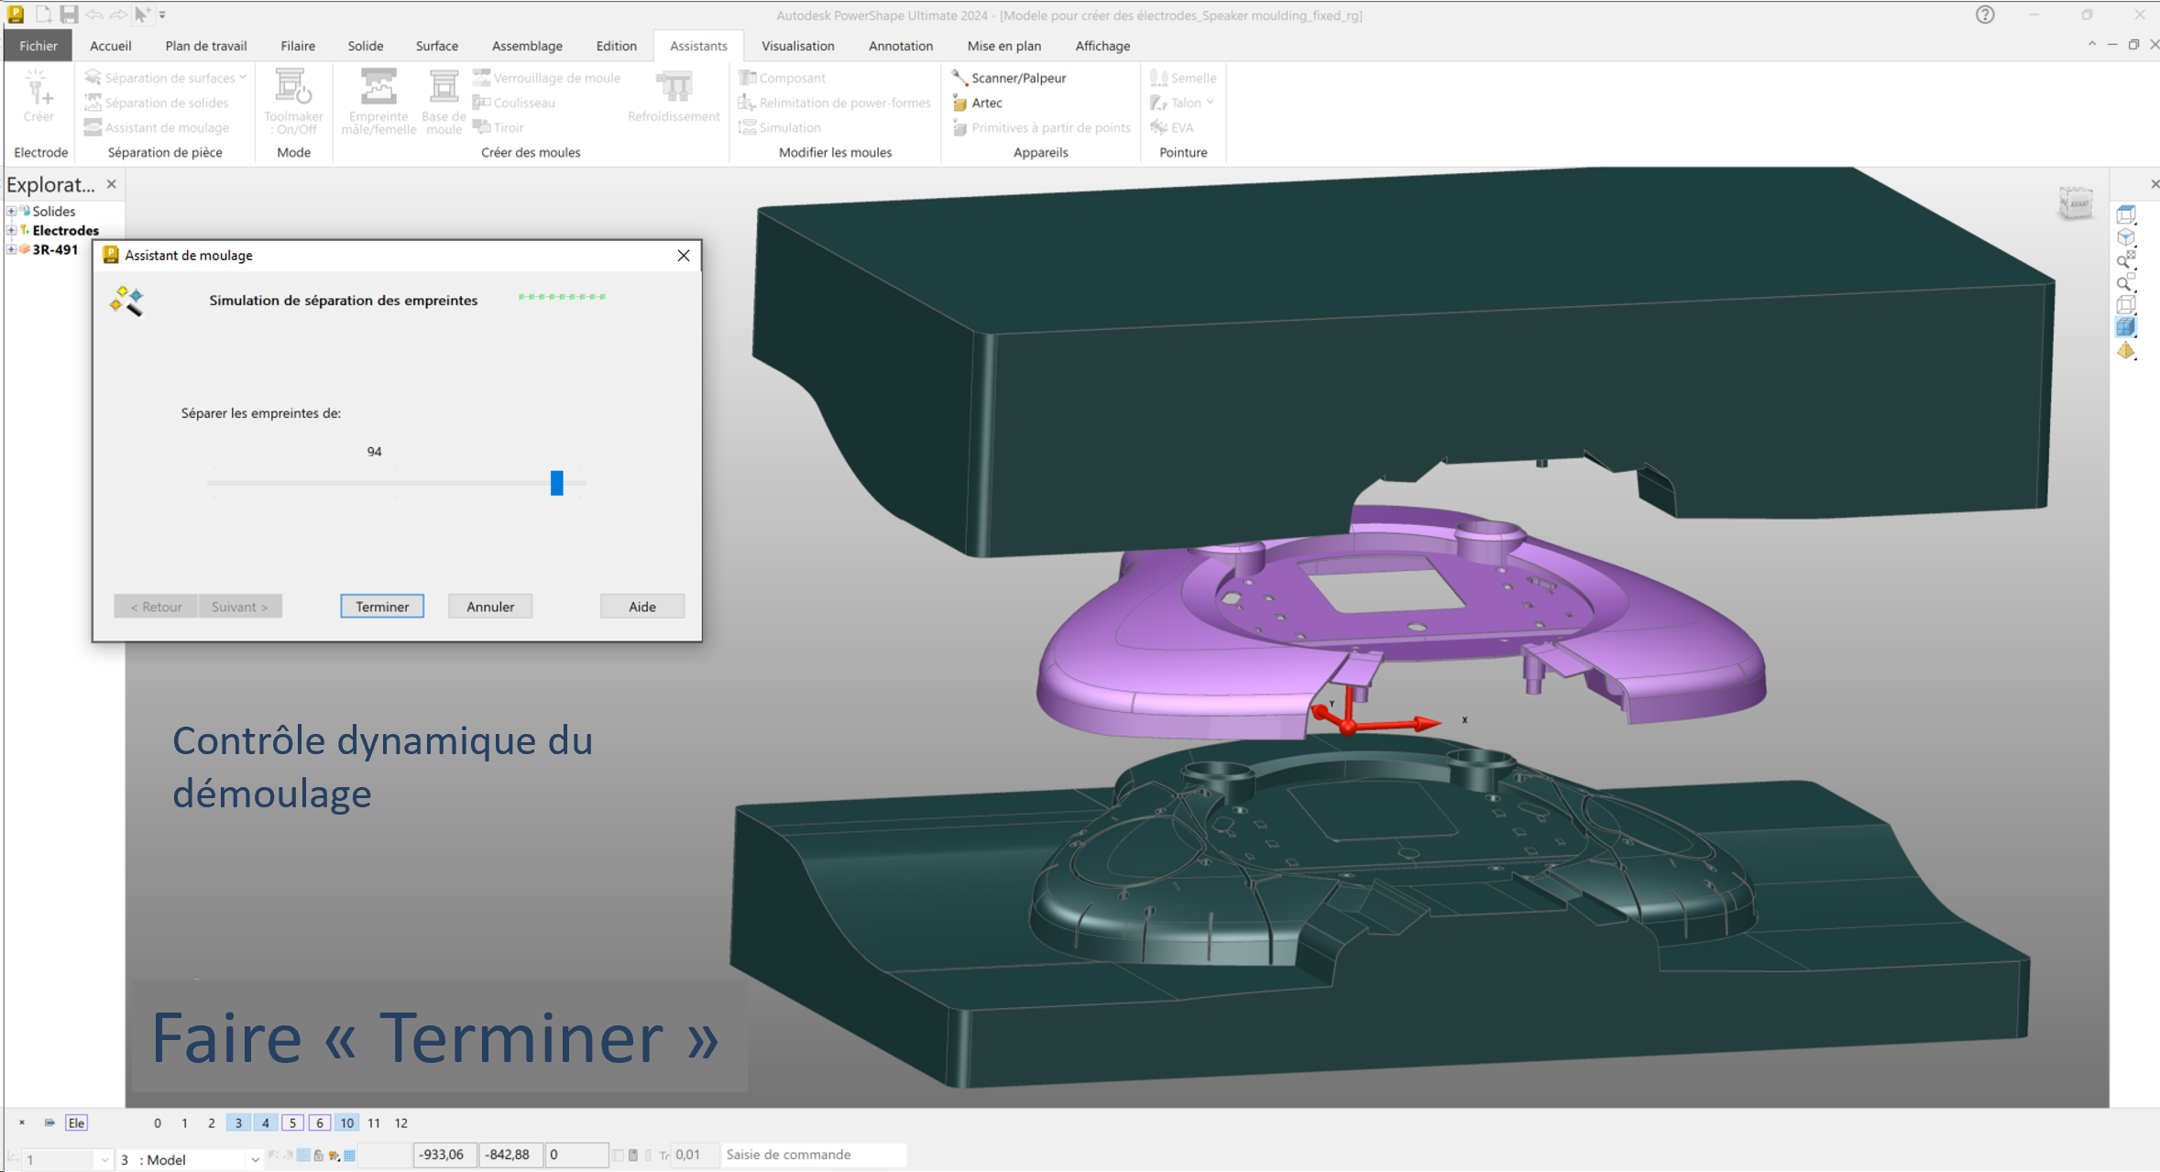Click the zoom-to-fit magnifier icon

tap(2126, 259)
